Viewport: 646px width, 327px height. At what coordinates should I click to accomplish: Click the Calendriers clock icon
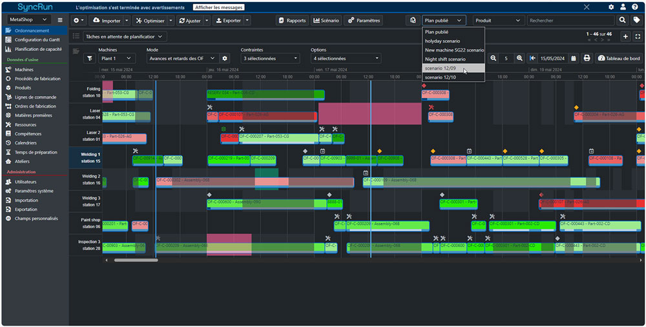click(x=8, y=143)
